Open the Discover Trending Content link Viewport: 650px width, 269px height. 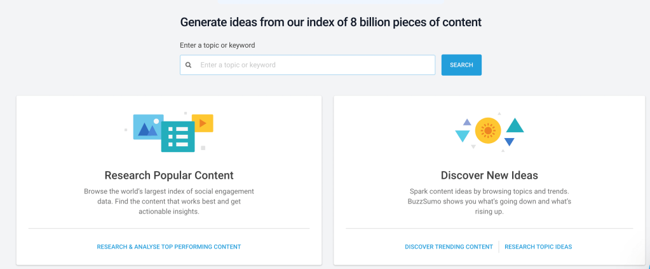pos(449,247)
